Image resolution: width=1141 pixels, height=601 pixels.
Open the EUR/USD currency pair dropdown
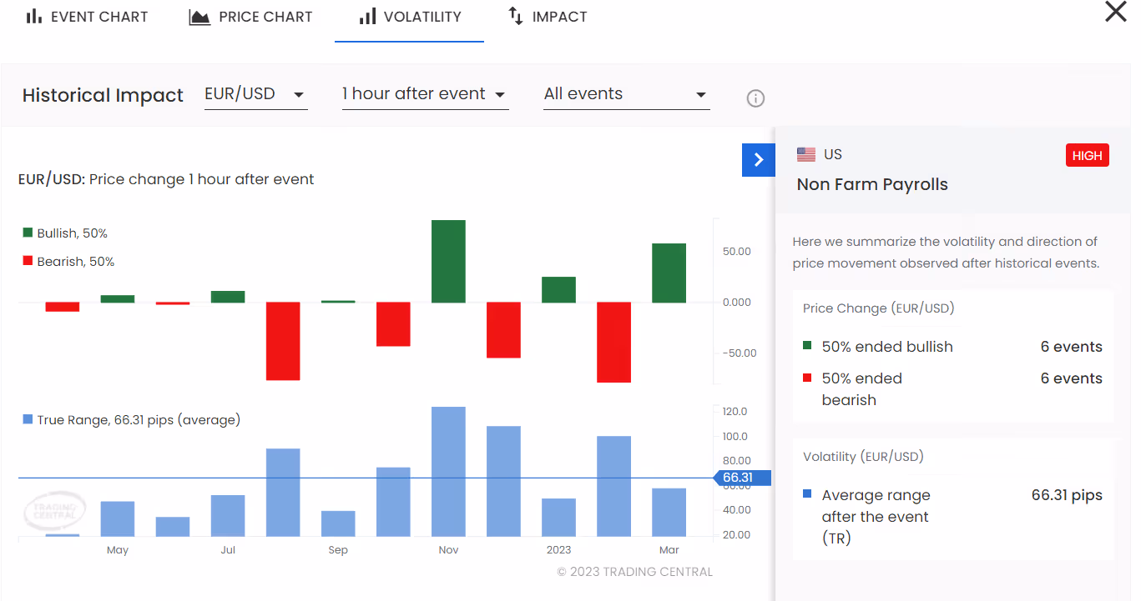256,94
